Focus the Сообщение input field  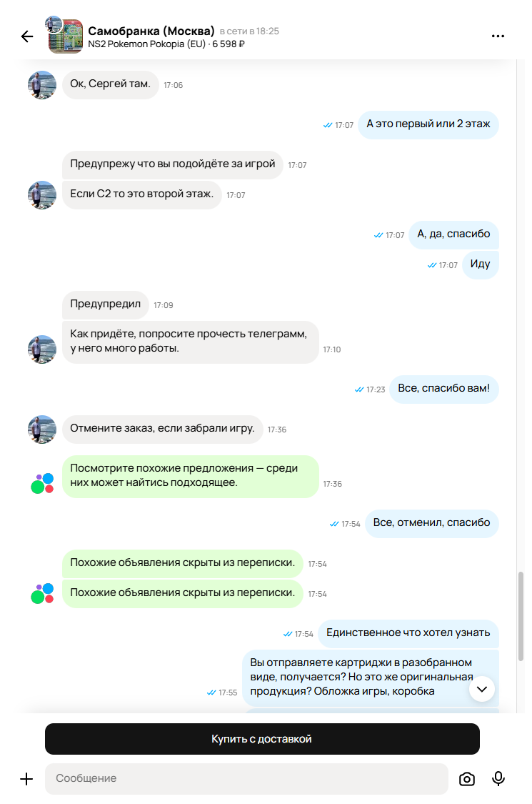pyautogui.click(x=246, y=778)
